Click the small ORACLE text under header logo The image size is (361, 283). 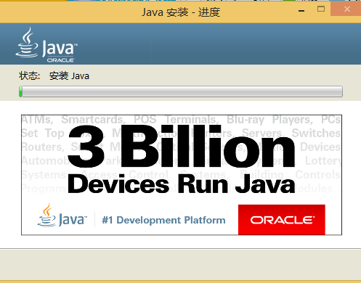(60, 60)
